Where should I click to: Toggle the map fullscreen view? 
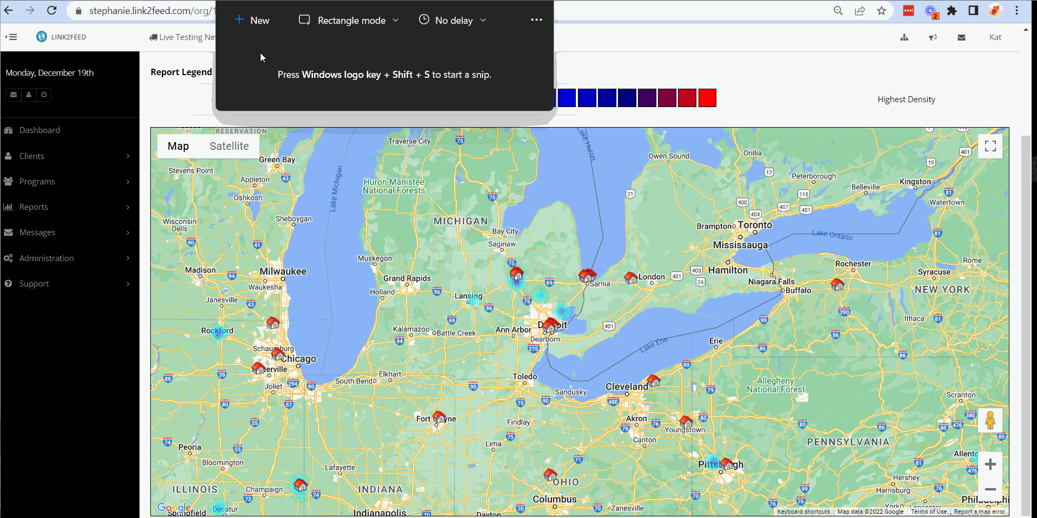coord(990,146)
